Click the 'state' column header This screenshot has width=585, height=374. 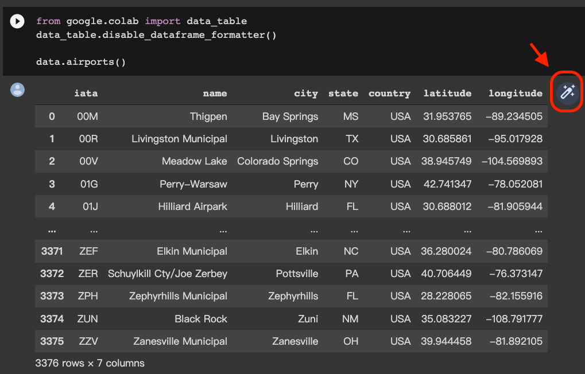pyautogui.click(x=343, y=93)
